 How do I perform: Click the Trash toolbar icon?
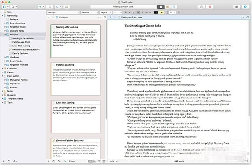tap(49, 6)
